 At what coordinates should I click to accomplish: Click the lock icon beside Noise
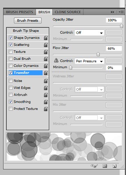point(46,81)
